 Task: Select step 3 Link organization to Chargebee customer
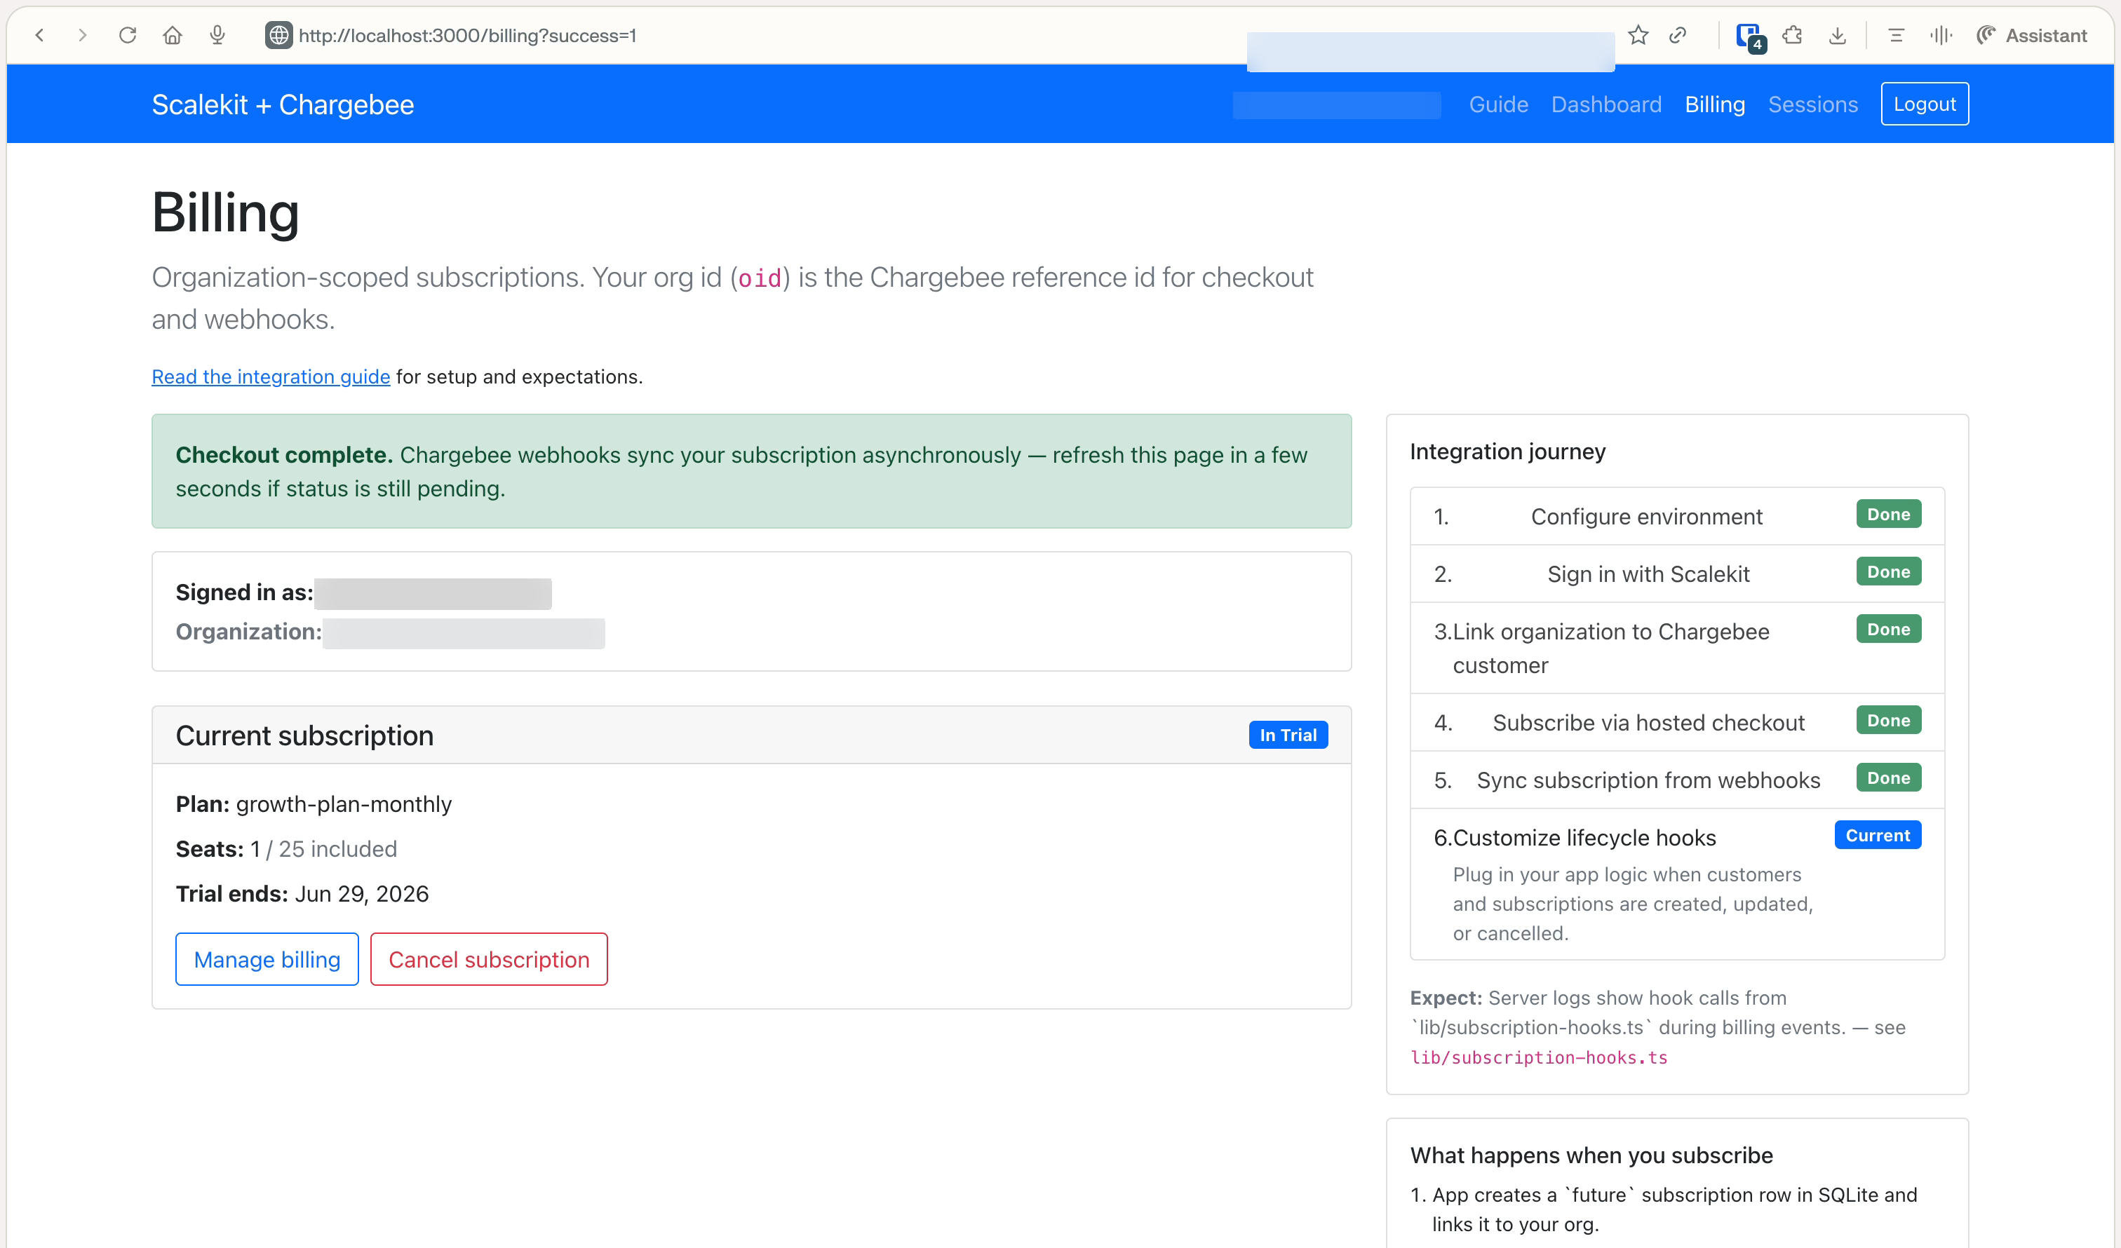[x=1676, y=648]
